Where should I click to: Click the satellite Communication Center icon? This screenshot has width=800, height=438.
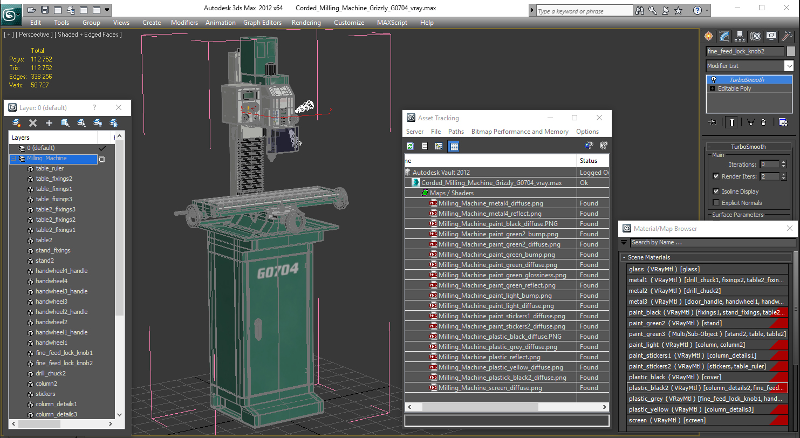(x=666, y=10)
